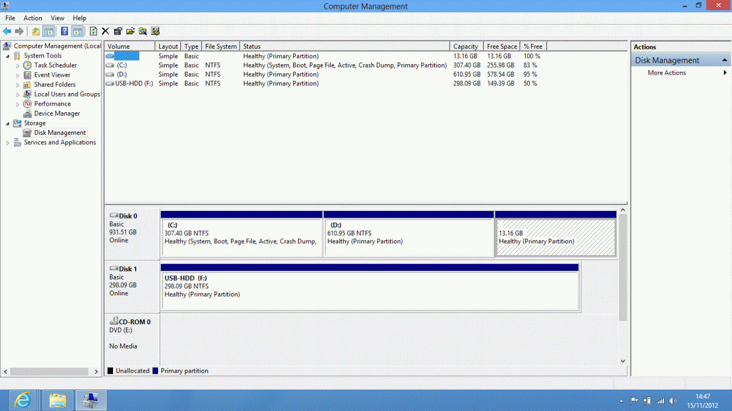Screen dimensions: 732x411
Task: Expand the Shared Folders tree arrow
Action: coord(18,85)
